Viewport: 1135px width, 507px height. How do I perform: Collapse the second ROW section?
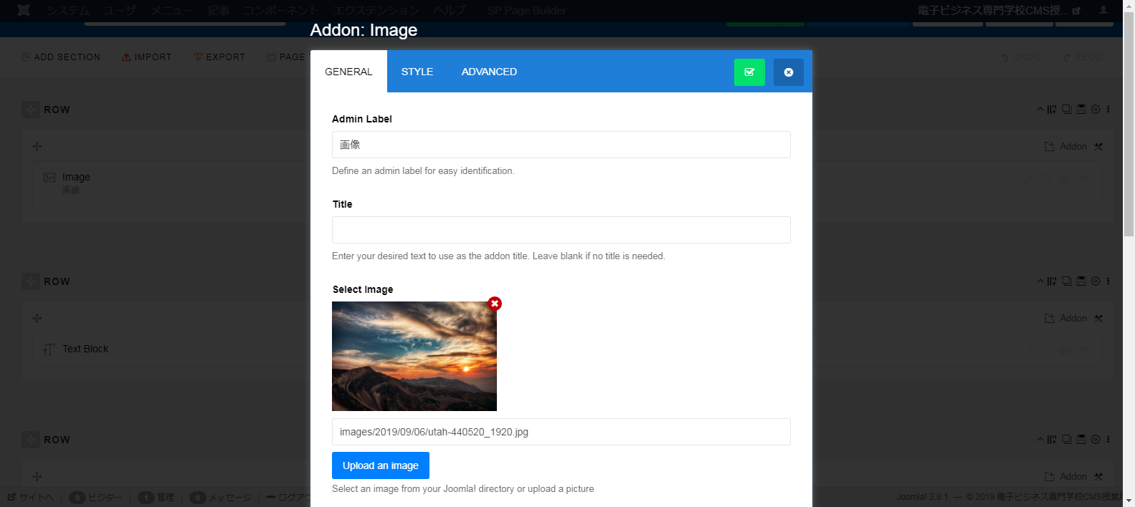(1040, 281)
